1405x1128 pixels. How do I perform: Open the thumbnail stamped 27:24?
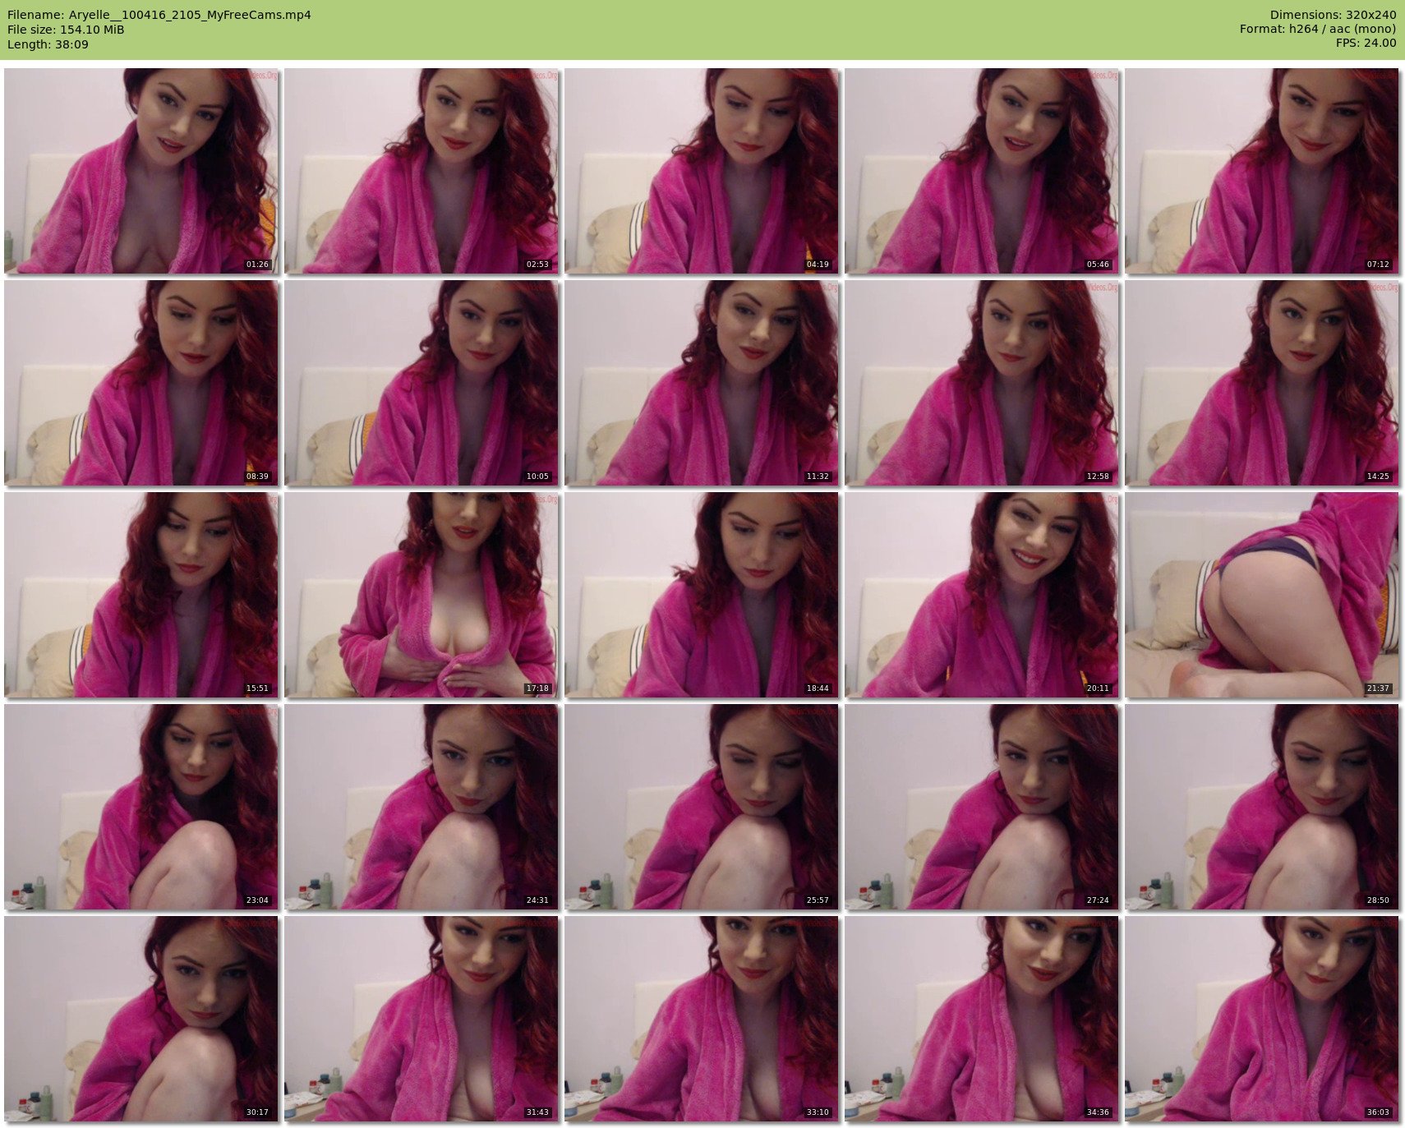(982, 807)
